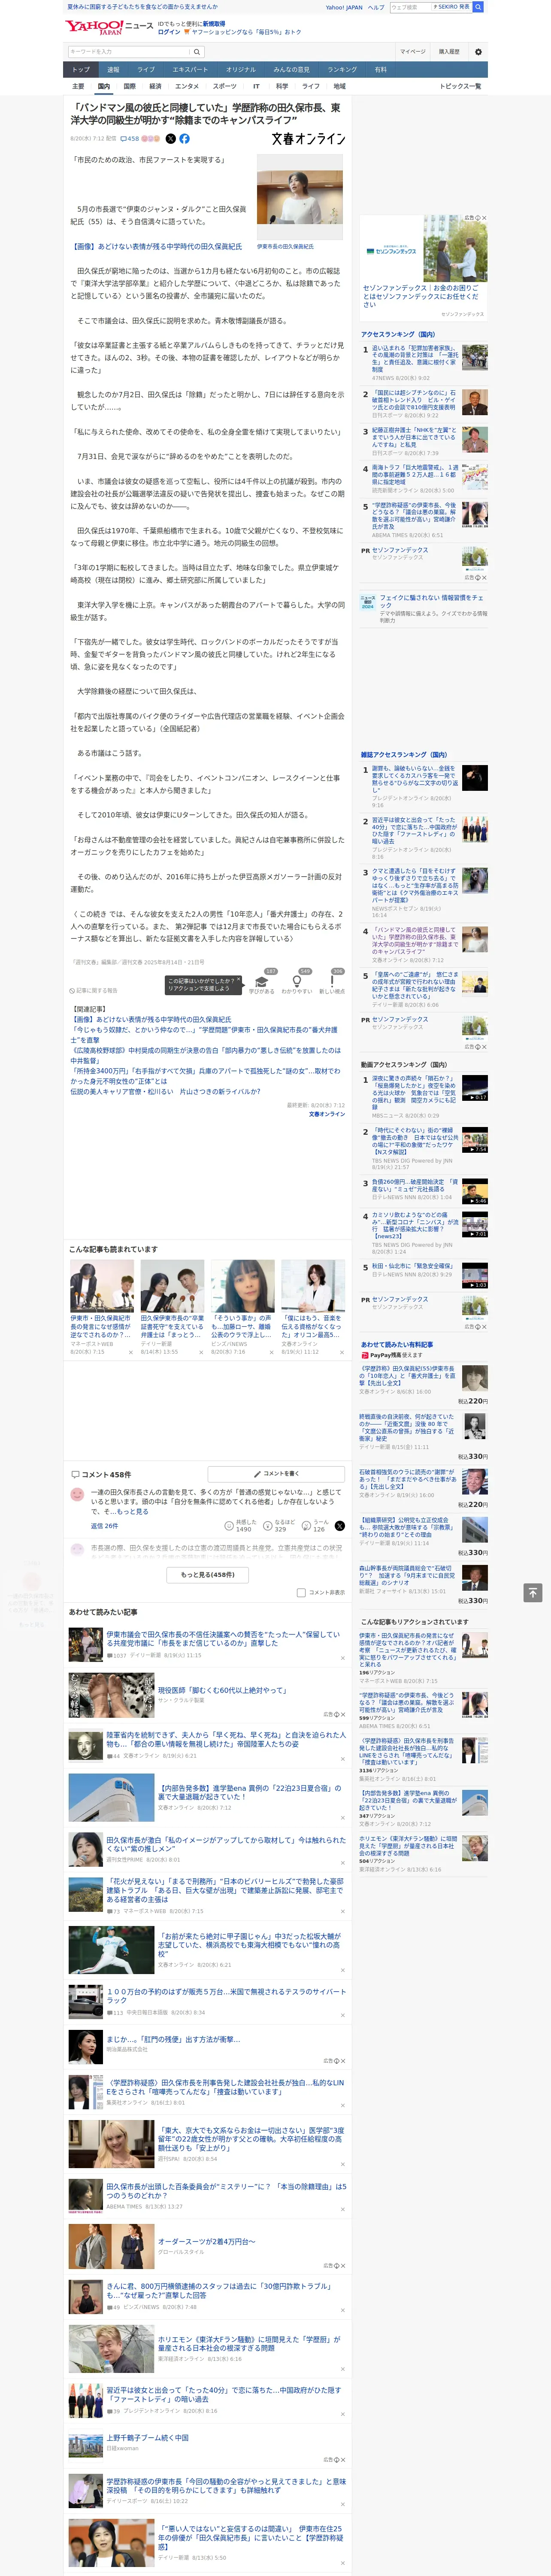Select the みんなの意見 tab
This screenshot has width=551, height=2576.
(291, 69)
